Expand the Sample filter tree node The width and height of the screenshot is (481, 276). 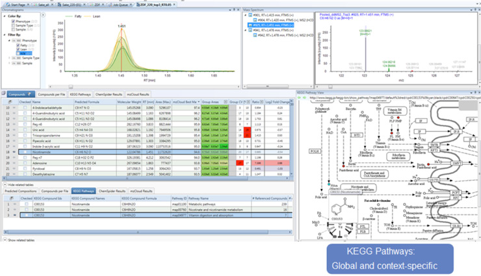[x=9, y=63]
